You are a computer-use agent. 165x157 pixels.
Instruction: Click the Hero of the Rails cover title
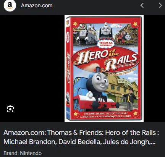point(106,59)
